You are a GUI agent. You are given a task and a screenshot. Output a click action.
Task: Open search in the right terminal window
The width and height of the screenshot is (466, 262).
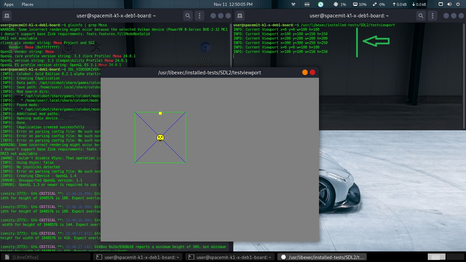click(x=421, y=16)
